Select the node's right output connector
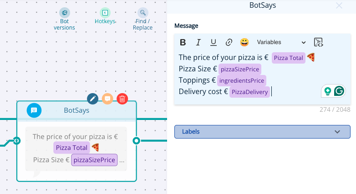The image size is (356, 194). tap(136, 141)
